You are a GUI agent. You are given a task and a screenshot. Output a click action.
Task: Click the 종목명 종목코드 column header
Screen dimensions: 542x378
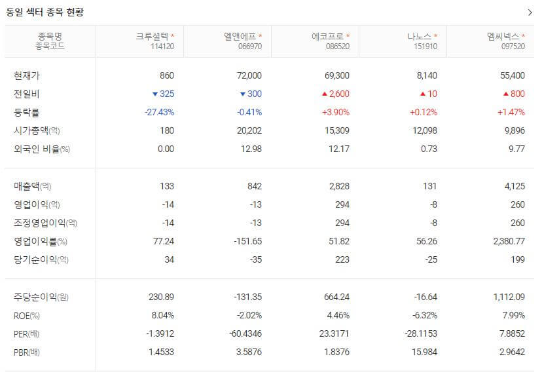[x=50, y=41]
